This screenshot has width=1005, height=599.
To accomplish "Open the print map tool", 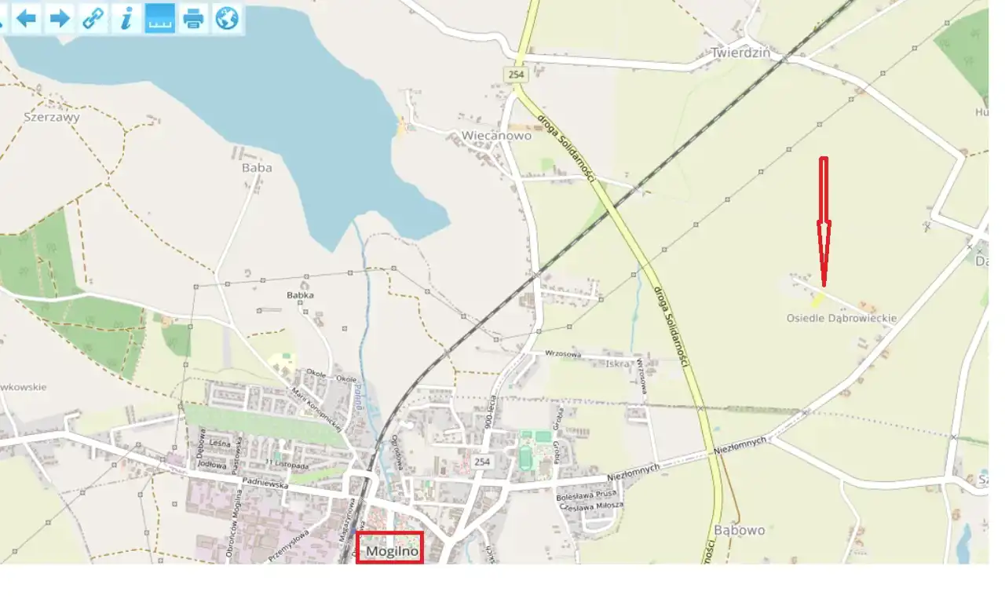I will coord(193,18).
